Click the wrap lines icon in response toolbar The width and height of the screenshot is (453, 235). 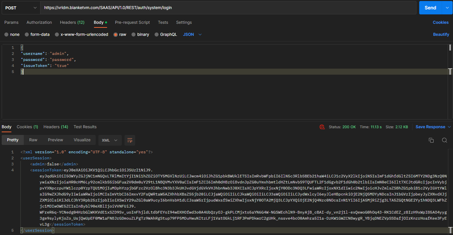coord(130,140)
